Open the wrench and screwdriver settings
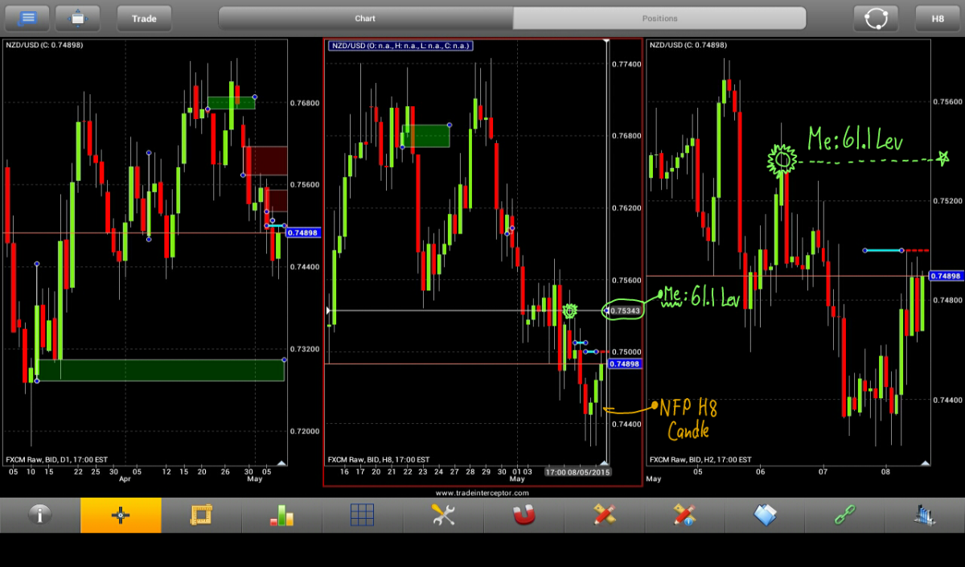The width and height of the screenshot is (965, 567). click(443, 515)
